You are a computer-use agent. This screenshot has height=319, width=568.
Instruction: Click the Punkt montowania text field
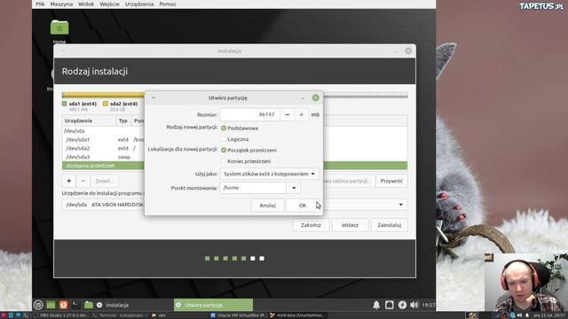tap(253, 188)
